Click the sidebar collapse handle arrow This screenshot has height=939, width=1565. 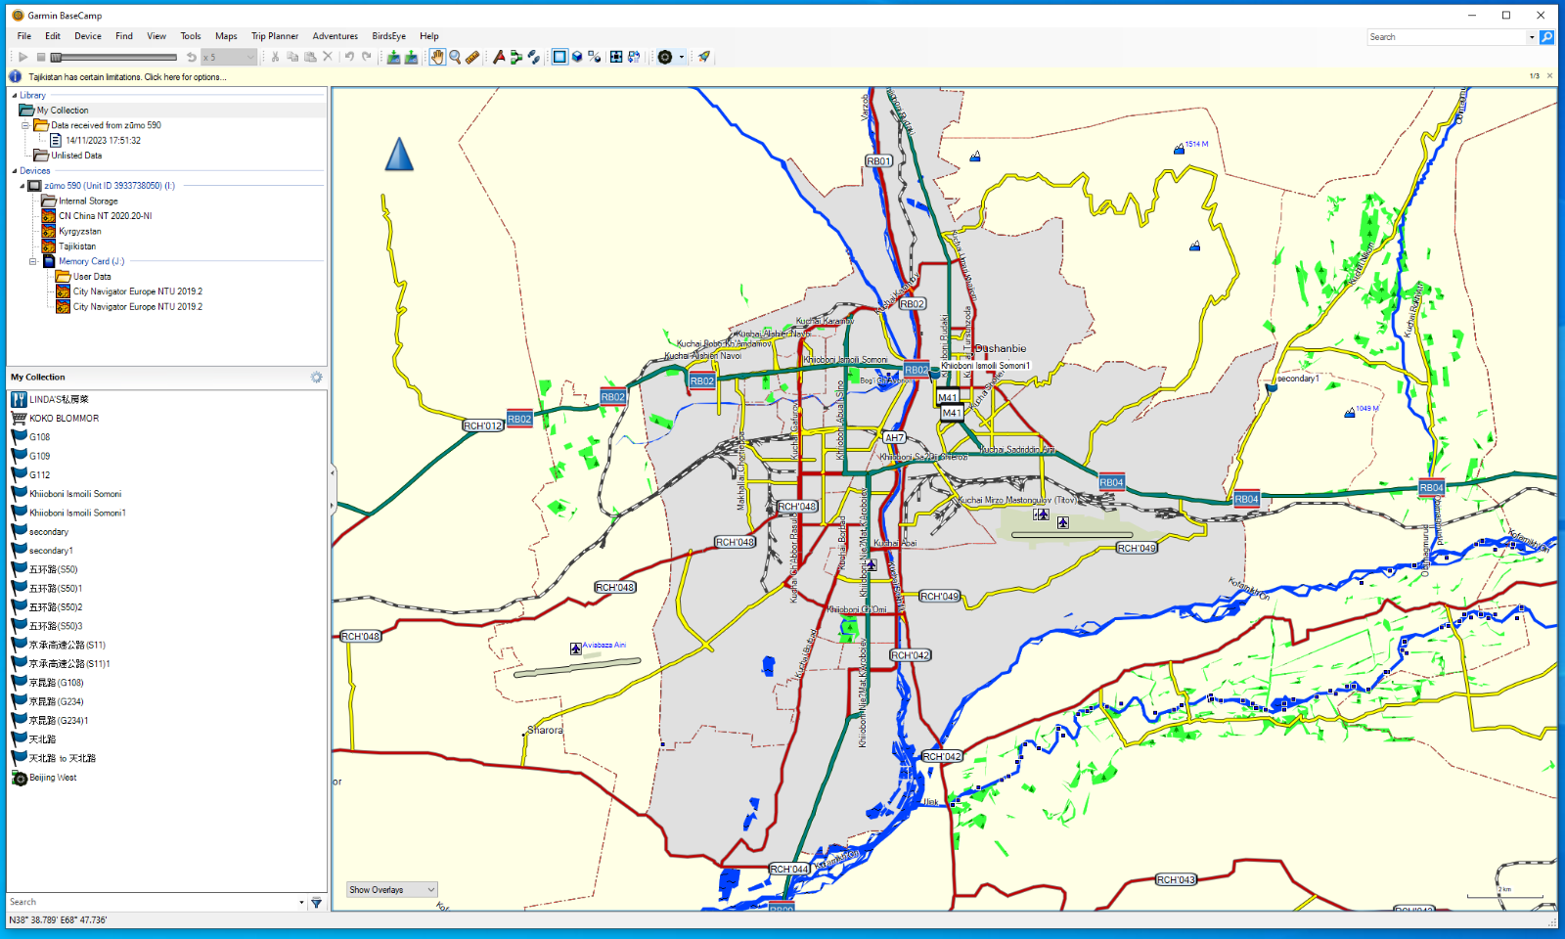tap(332, 489)
